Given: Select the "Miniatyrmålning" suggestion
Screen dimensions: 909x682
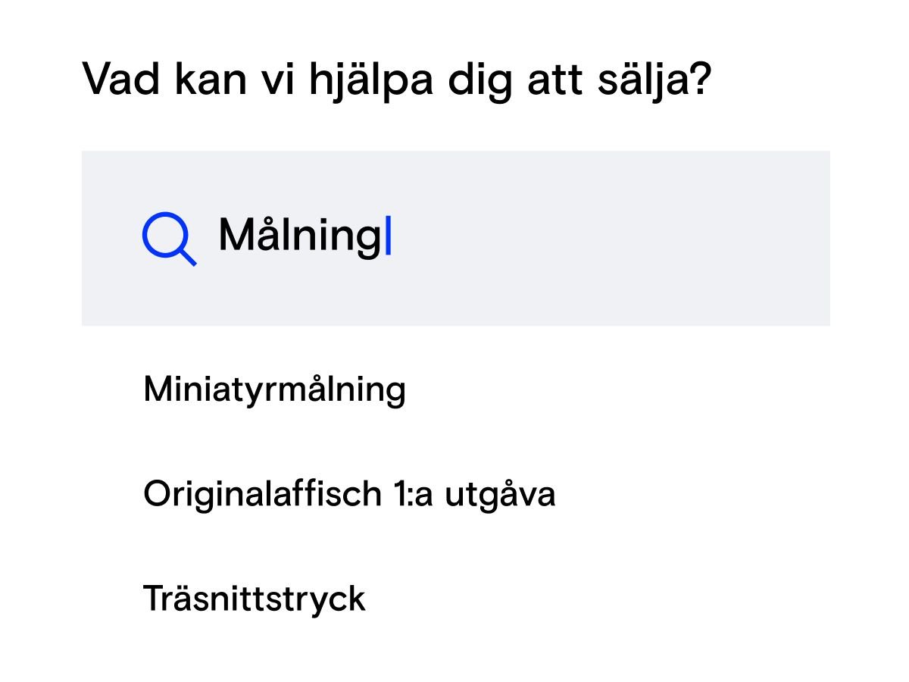Looking at the screenshot, I should point(274,389).
